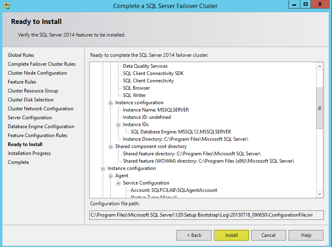Click the Configuration file path field
Image resolution: width=332 pixels, height=247 pixels.
207,215
